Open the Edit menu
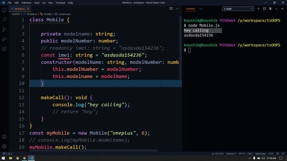 [16, 3]
